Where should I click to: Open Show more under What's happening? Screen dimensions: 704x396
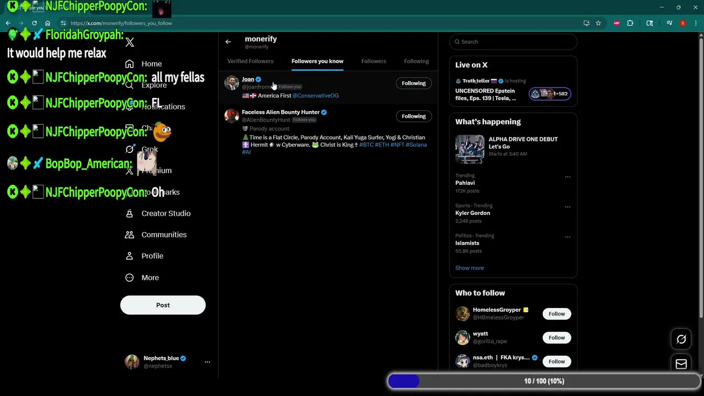pos(469,268)
